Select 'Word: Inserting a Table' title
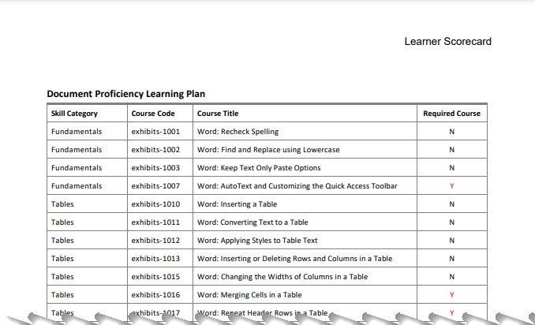 point(238,204)
